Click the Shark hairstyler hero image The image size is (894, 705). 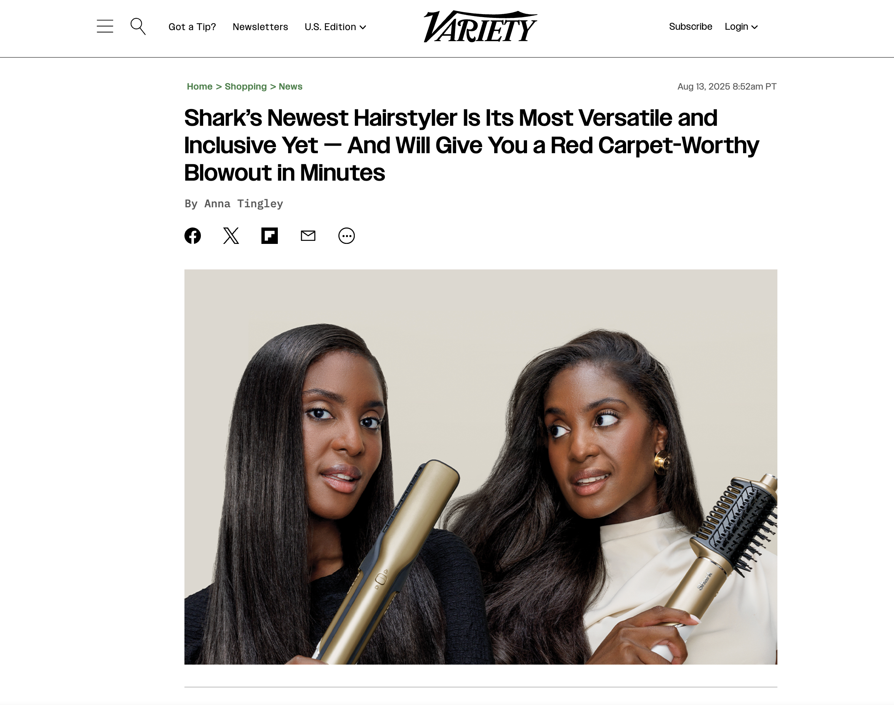click(481, 467)
